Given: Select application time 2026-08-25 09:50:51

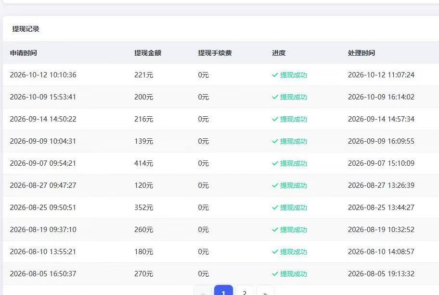Looking at the screenshot, I should tap(43, 207).
